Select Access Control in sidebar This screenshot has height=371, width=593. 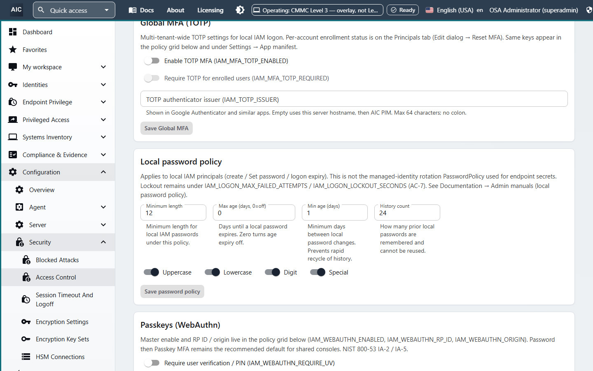(x=58, y=277)
